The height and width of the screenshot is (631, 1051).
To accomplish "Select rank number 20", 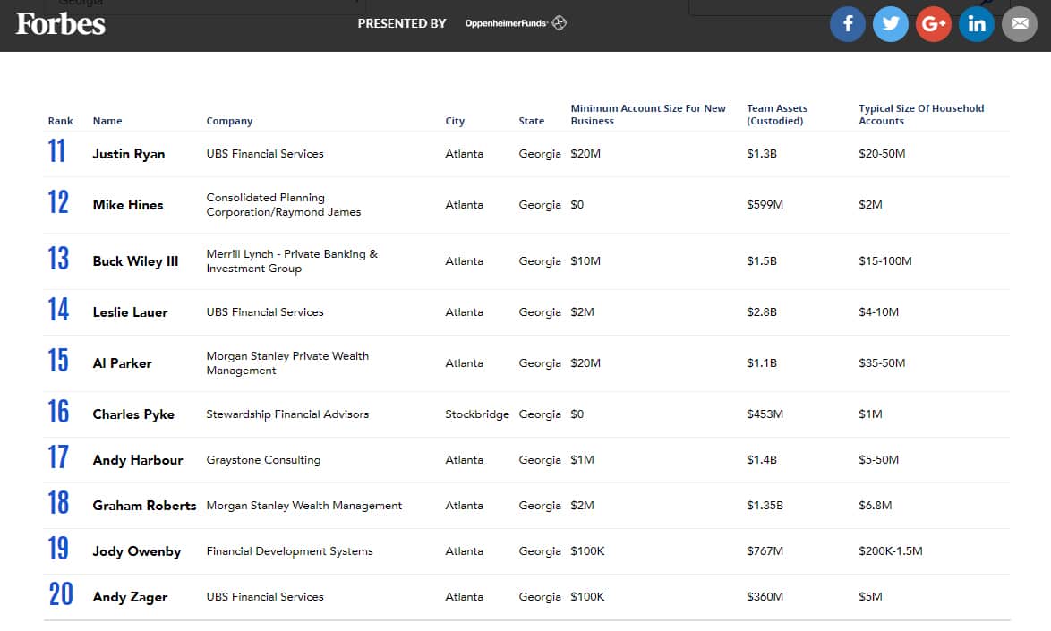I will (61, 594).
